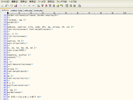This screenshot has width=133, height=100.
Task: Switch to the sidebar-2.php tab
Action: pos(17,10)
